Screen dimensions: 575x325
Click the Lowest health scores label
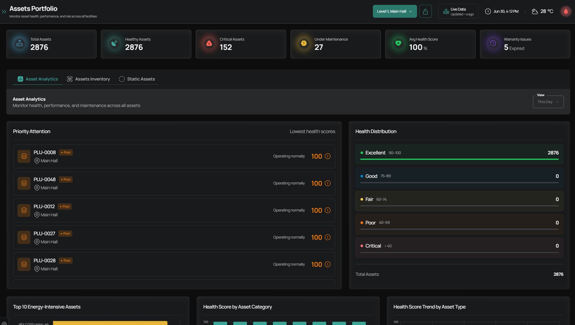pyautogui.click(x=312, y=132)
